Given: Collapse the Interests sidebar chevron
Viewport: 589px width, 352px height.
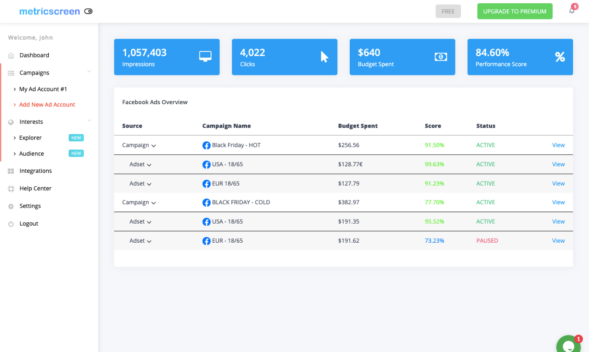Looking at the screenshot, I should pos(89,121).
